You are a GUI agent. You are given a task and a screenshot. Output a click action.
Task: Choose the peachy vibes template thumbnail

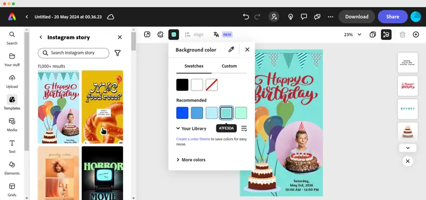point(58,173)
